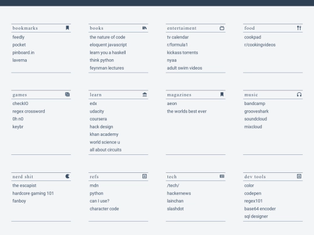Open python reference link
314x235 pixels.
coord(97,193)
